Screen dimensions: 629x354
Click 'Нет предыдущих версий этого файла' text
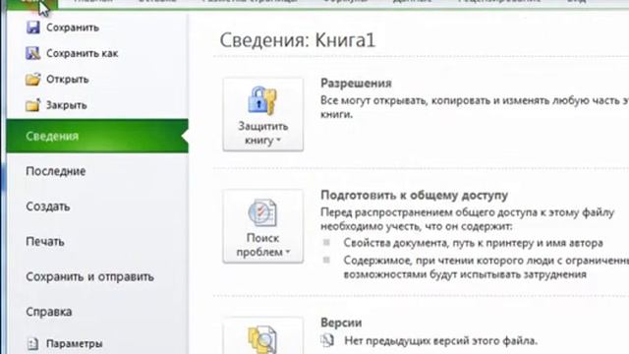[x=440, y=341]
